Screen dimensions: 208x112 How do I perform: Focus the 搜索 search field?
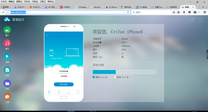click(151, 12)
